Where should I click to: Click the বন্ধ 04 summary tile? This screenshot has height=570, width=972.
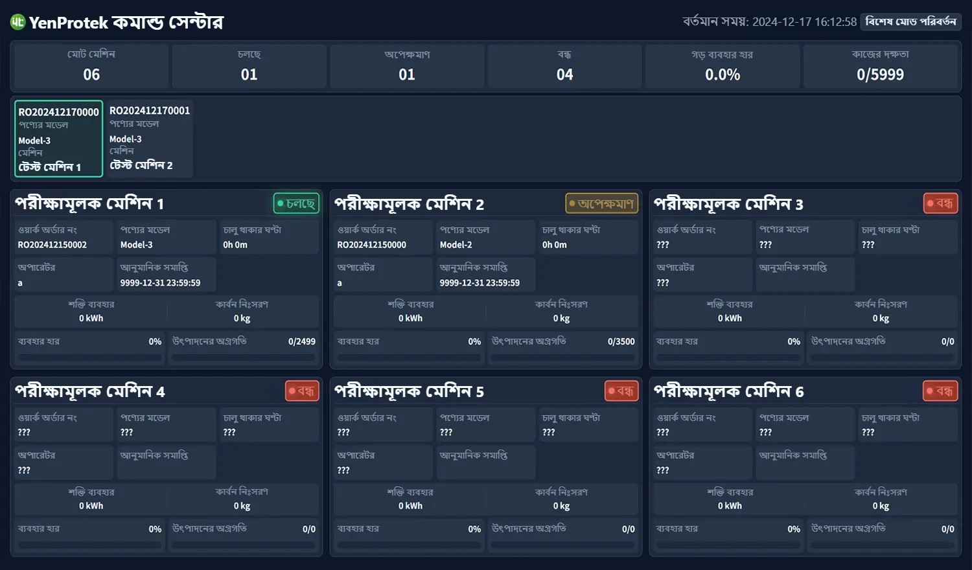(x=564, y=66)
